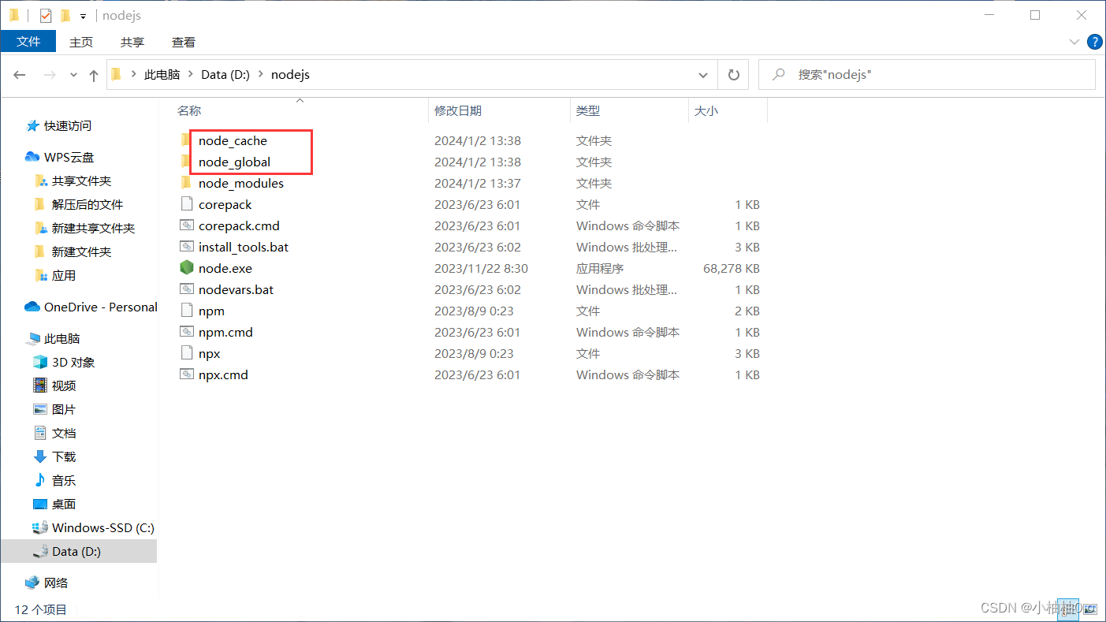The height and width of the screenshot is (622, 1106).
Task: Click the search nodejs input box
Action: point(927,75)
